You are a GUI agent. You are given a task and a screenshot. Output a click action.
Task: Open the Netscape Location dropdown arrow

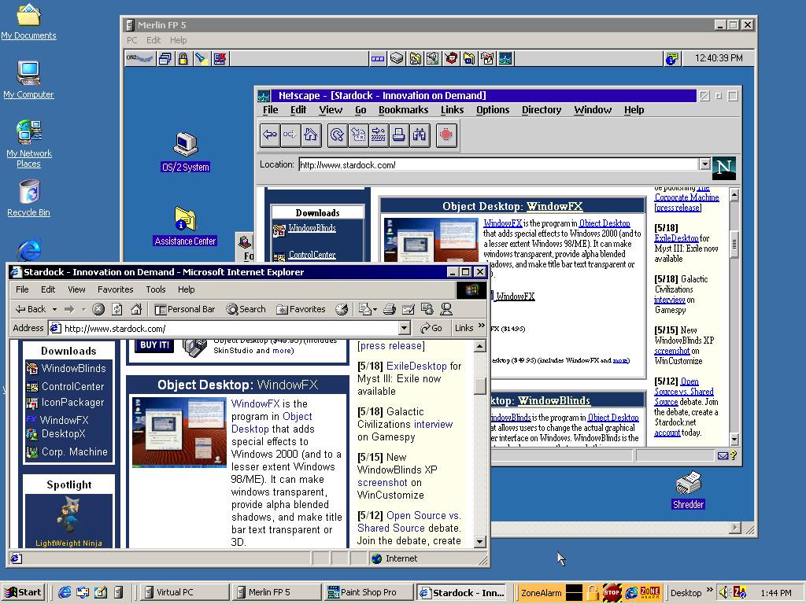[x=704, y=164]
